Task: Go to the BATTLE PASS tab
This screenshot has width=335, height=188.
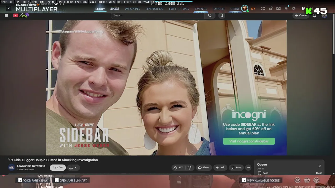Action: pos(179,9)
